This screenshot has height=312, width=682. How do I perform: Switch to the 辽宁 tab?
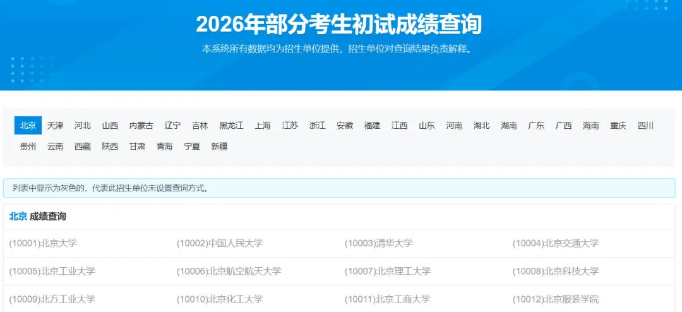tap(172, 126)
